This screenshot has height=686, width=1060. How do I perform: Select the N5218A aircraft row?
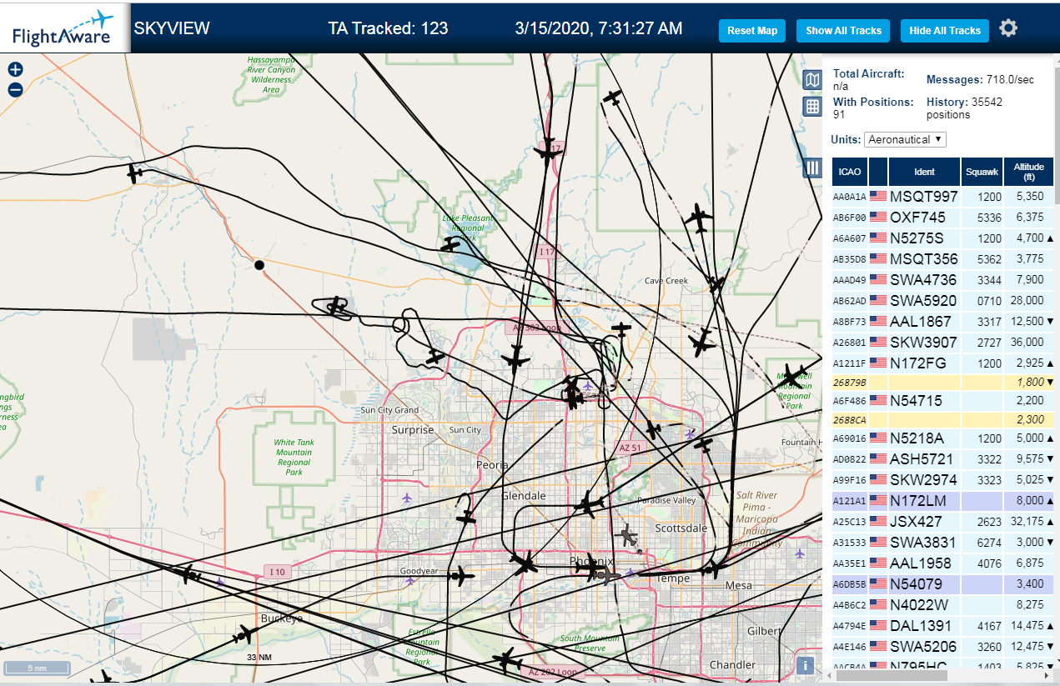942,438
